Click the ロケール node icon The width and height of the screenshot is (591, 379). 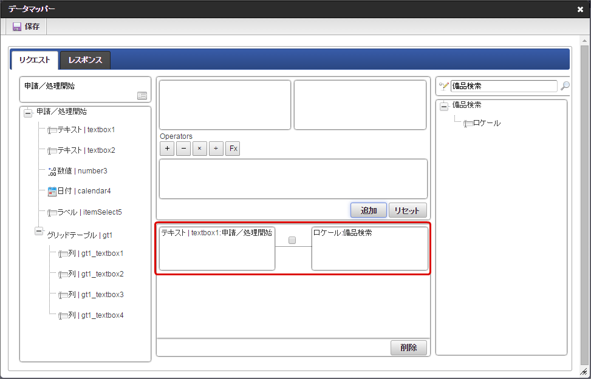coord(468,124)
